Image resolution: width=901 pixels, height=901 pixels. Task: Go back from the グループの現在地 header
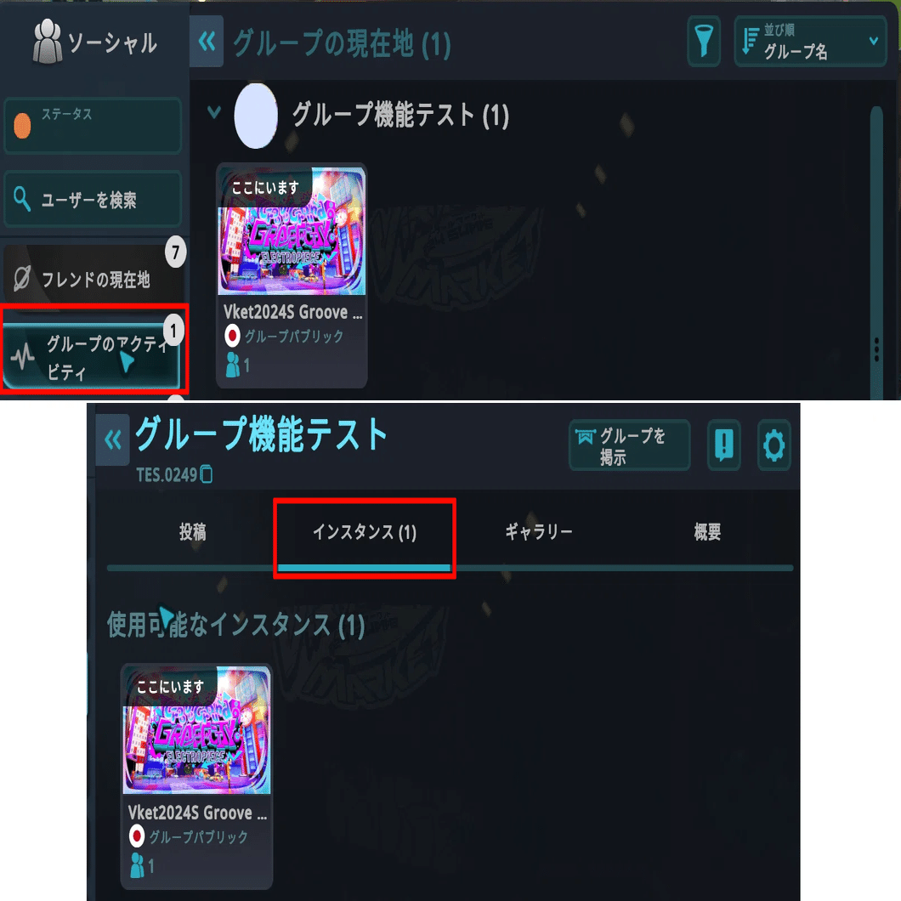click(207, 42)
